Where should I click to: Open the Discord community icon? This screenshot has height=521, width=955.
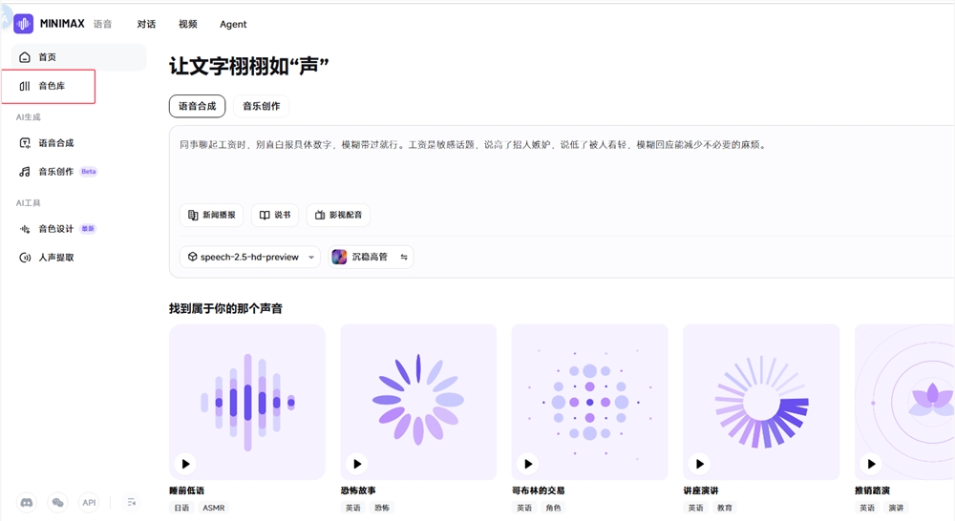[27, 502]
